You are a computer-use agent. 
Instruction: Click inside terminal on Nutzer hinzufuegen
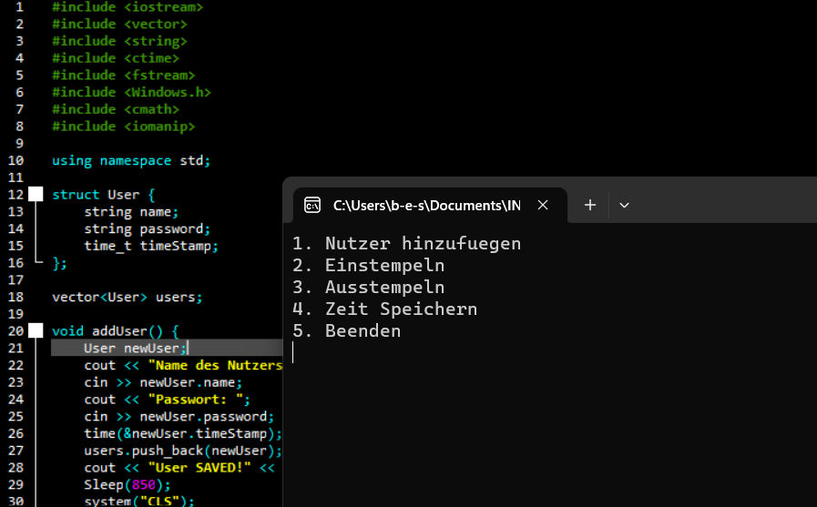click(x=423, y=244)
